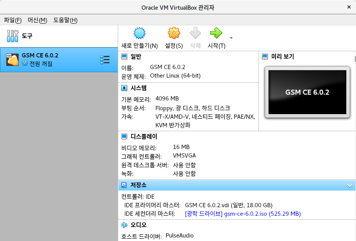
Task: Click the '16 MB' video memory value
Action: pos(181,147)
